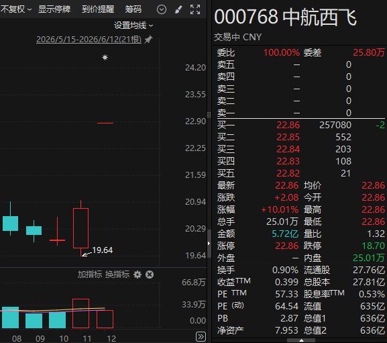Image resolution: width=387 pixels, height=343 pixels.
Task: Select the drawing brush tool icon
Action: pyautogui.click(x=178, y=9)
